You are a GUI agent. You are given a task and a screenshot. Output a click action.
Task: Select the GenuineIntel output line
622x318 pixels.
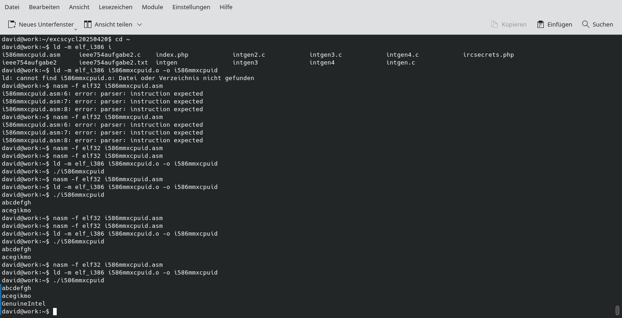point(23,303)
